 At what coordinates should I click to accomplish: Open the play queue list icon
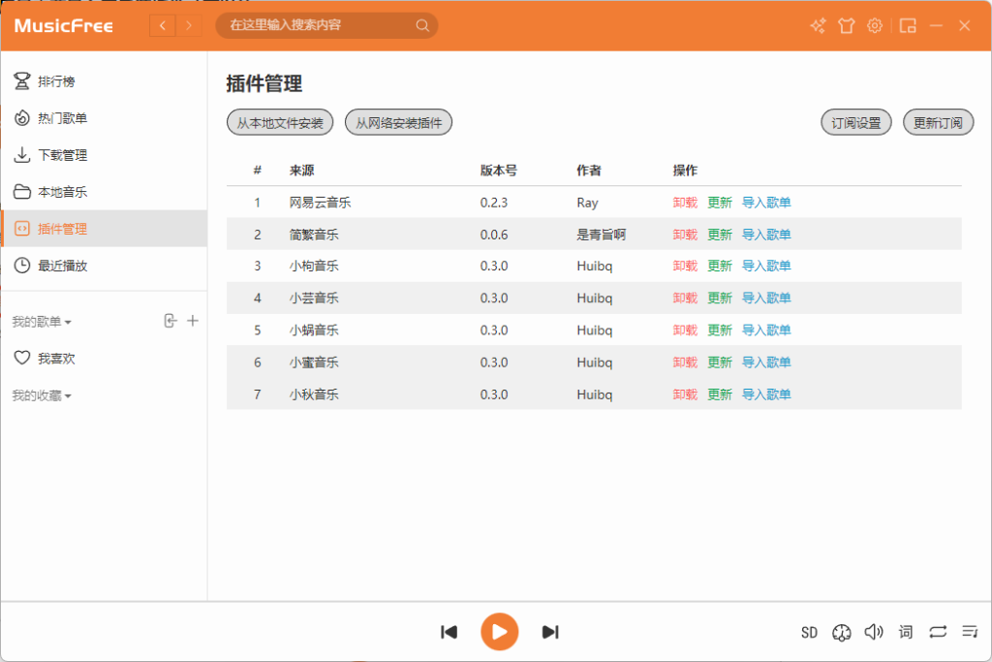(970, 632)
